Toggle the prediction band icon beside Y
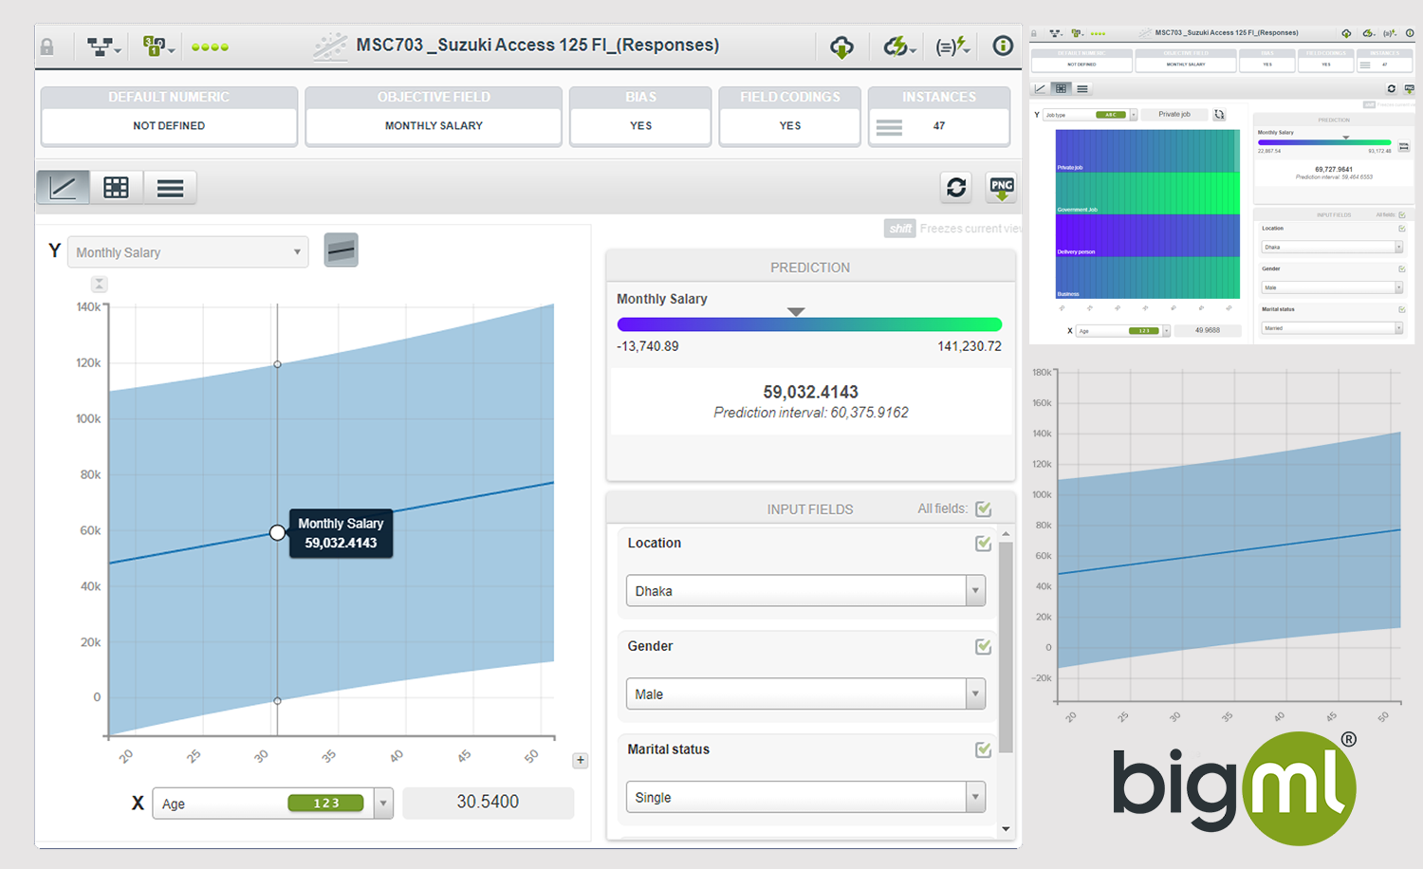This screenshot has width=1423, height=869. click(x=341, y=250)
